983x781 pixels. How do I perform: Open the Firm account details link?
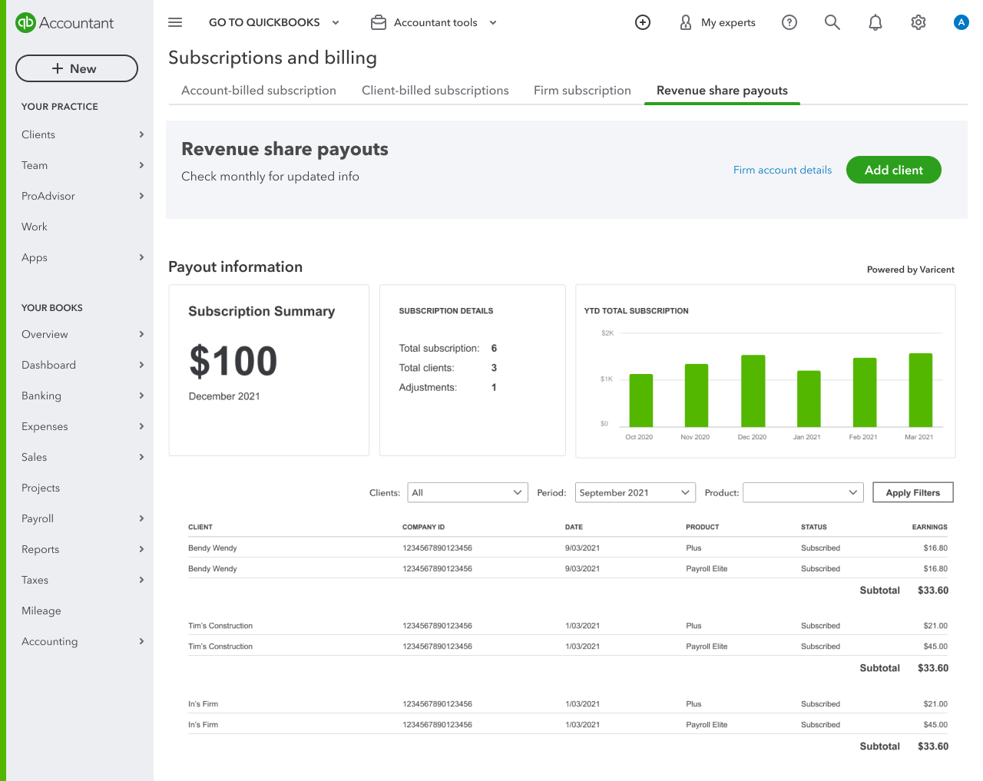[x=783, y=170]
